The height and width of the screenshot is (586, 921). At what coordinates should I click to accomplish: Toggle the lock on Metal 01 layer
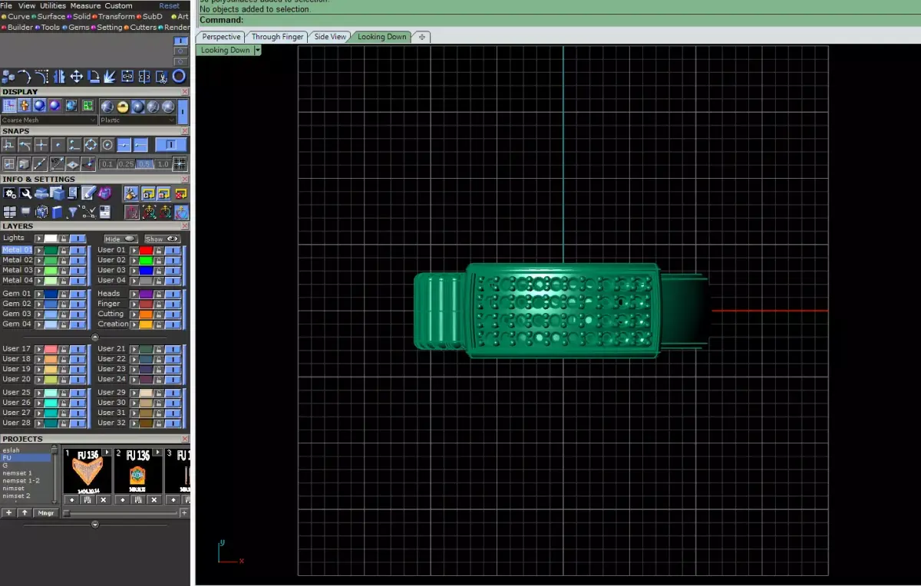(x=64, y=251)
